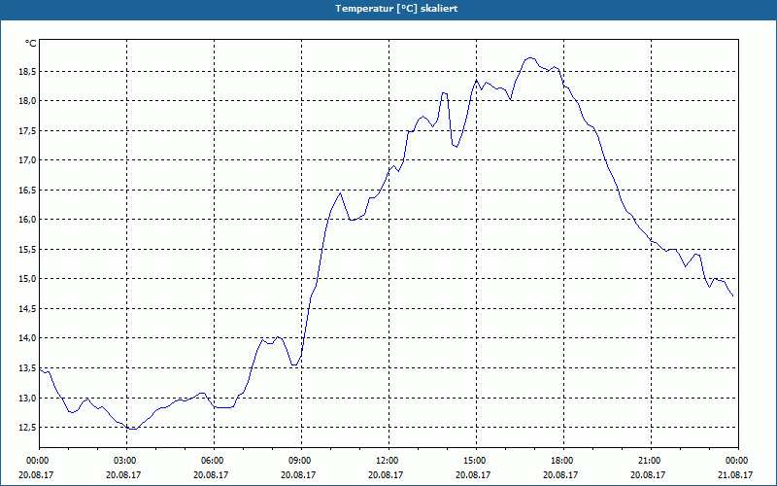777x486 pixels.
Task: Click the 13,5 y-axis label
Action: [28, 368]
